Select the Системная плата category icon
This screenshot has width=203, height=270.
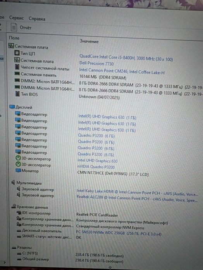point(11,46)
